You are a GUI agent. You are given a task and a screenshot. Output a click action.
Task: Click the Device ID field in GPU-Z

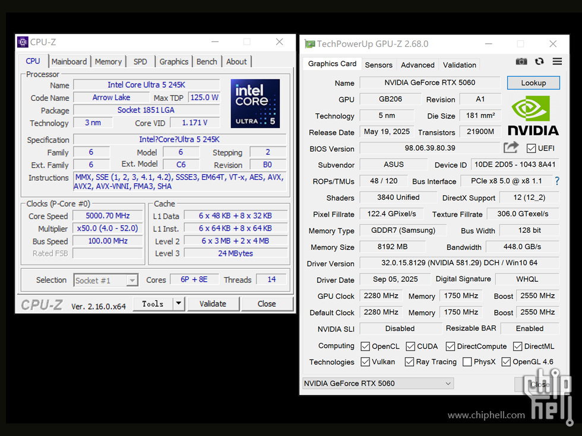515,165
